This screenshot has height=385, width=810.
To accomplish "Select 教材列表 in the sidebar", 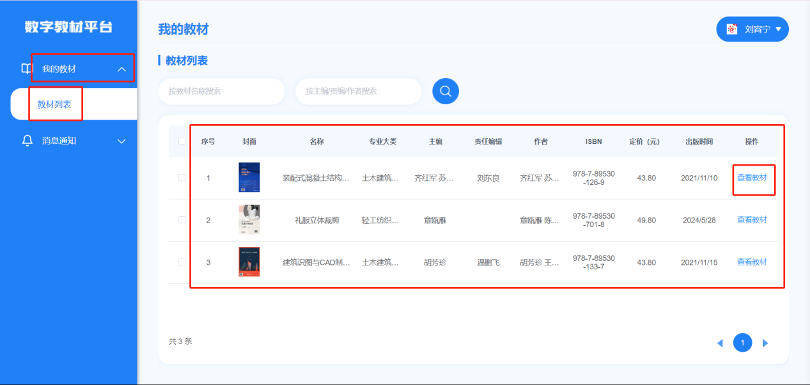I will point(55,103).
